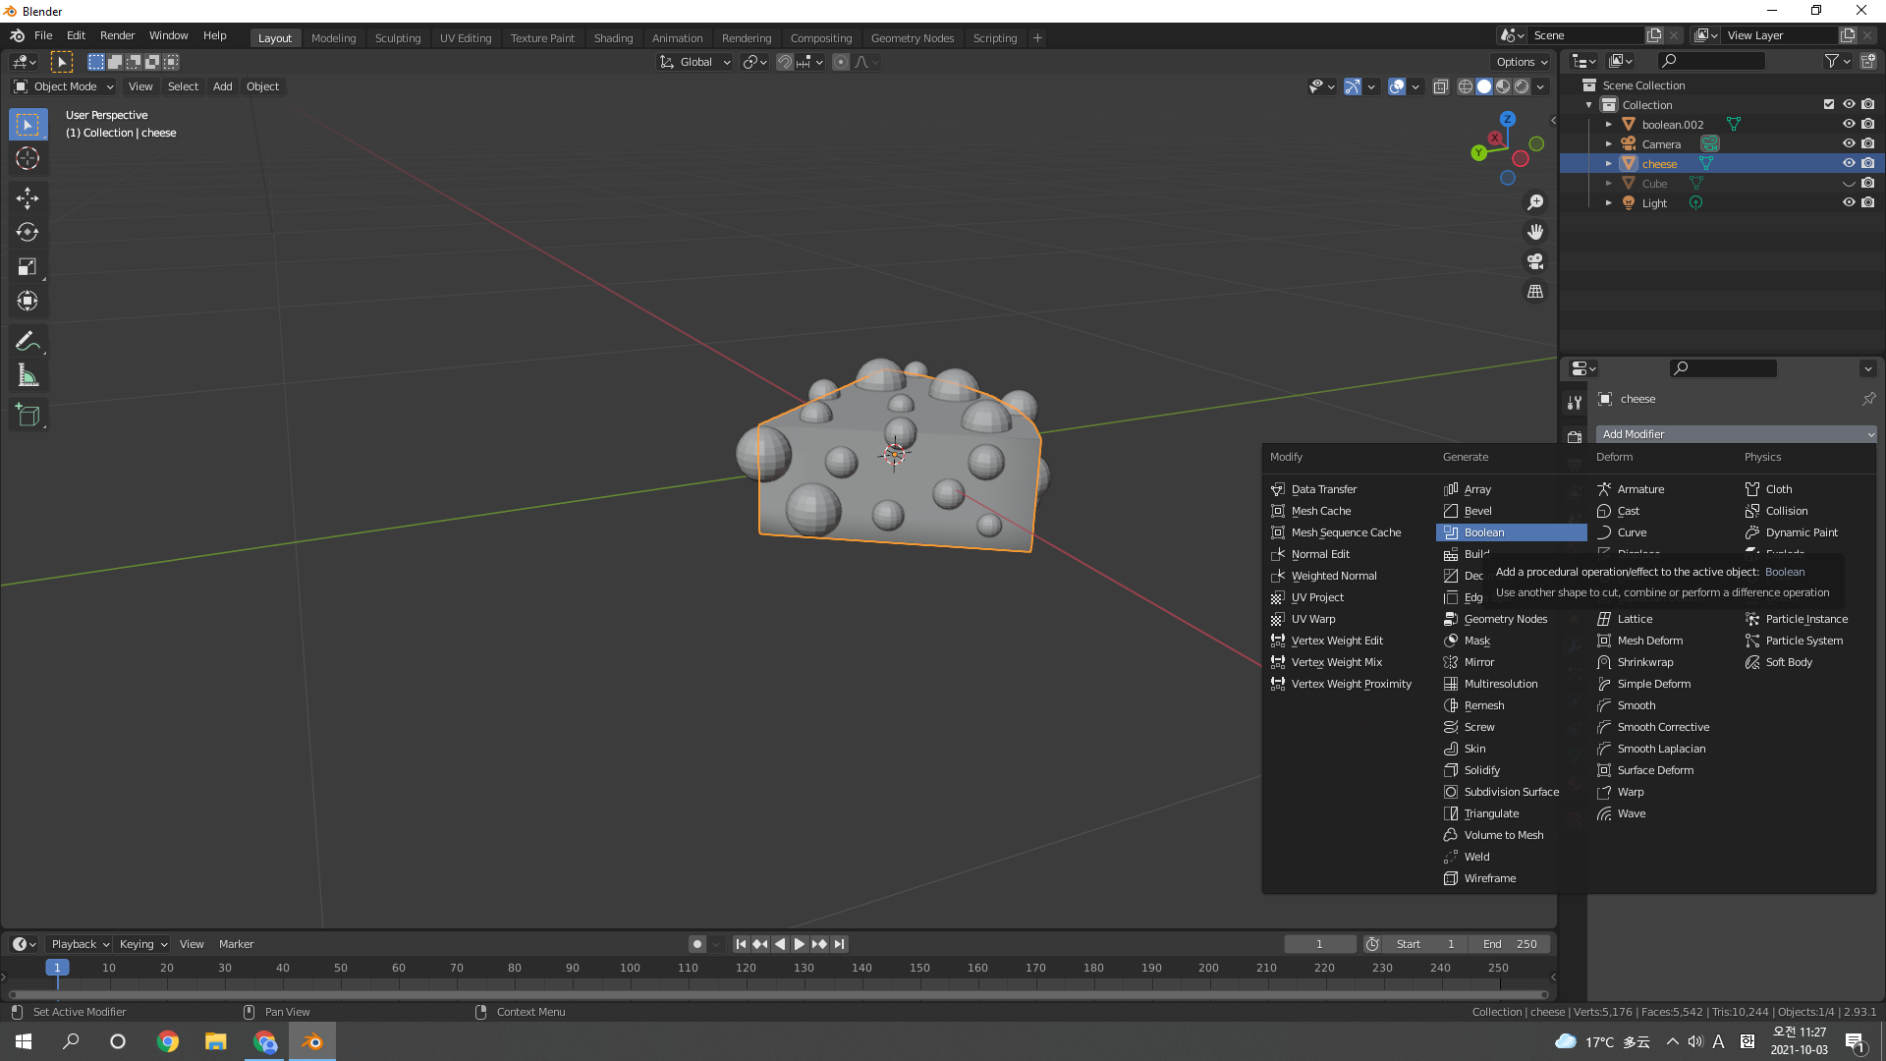Select the Measure tool

(28, 376)
